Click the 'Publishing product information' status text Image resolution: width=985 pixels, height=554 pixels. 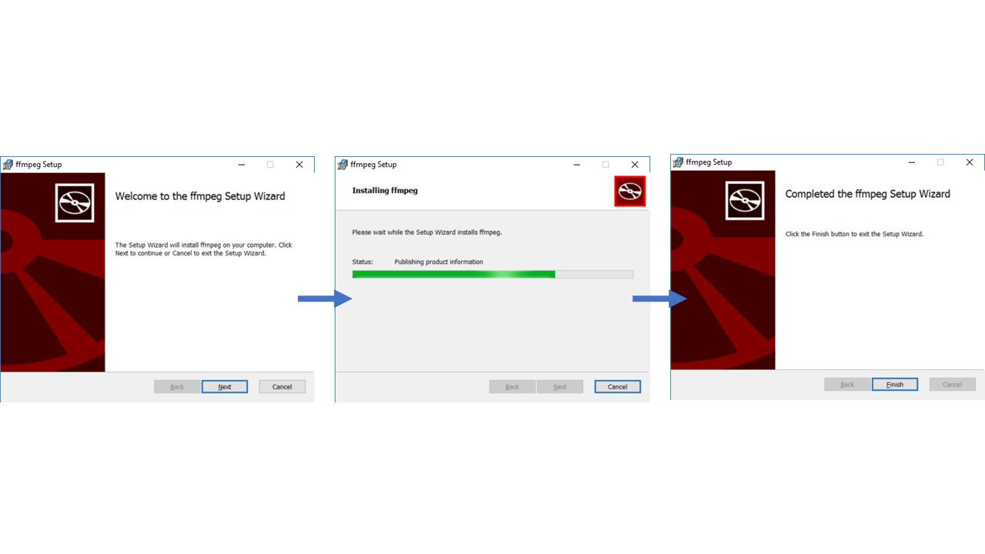click(x=439, y=262)
